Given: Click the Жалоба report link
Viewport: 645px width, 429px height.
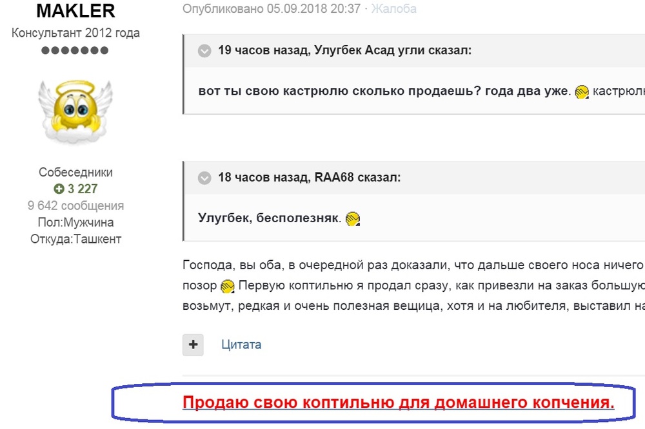Looking at the screenshot, I should (393, 9).
